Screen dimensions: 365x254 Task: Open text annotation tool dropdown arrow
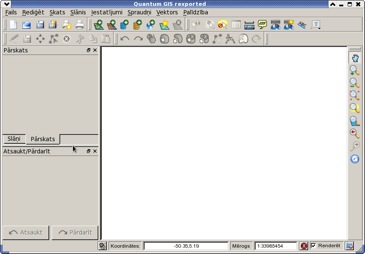point(320,28)
